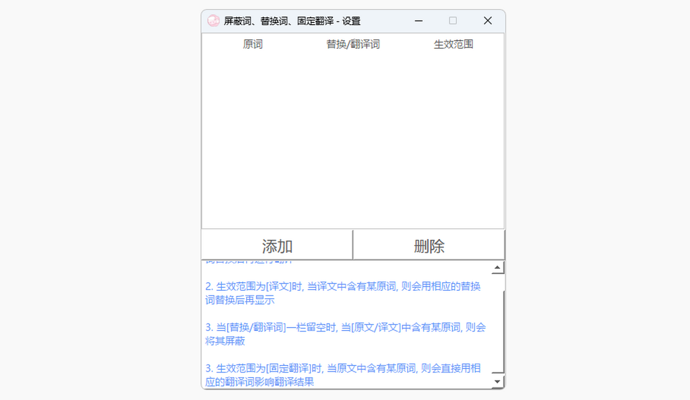Minimize the 屏蔽词 settings window
The width and height of the screenshot is (690, 400).
[x=419, y=21]
